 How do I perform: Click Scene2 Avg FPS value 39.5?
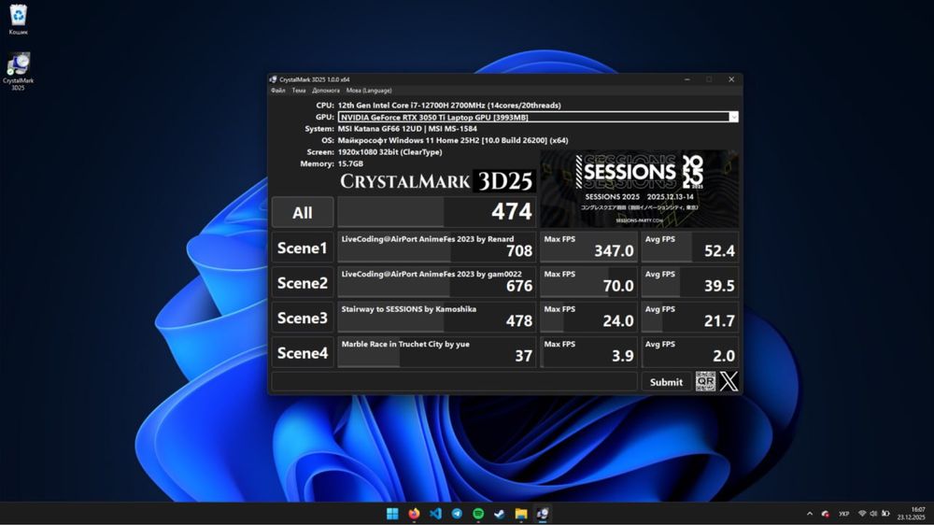pyautogui.click(x=719, y=286)
